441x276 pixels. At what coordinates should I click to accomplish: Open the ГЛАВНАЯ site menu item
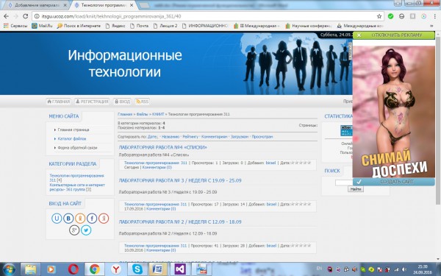(x=58, y=102)
